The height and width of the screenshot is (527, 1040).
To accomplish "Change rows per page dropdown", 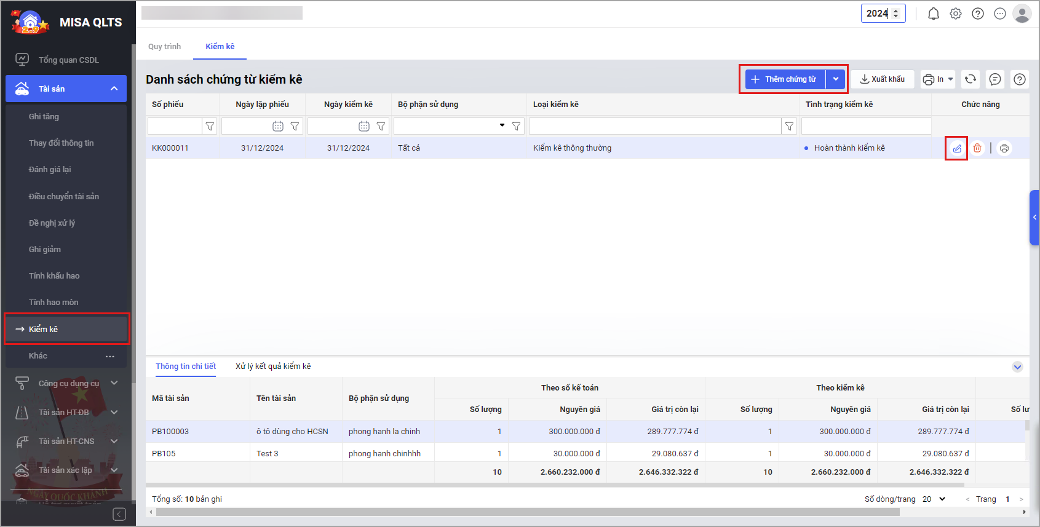I will click(x=934, y=499).
